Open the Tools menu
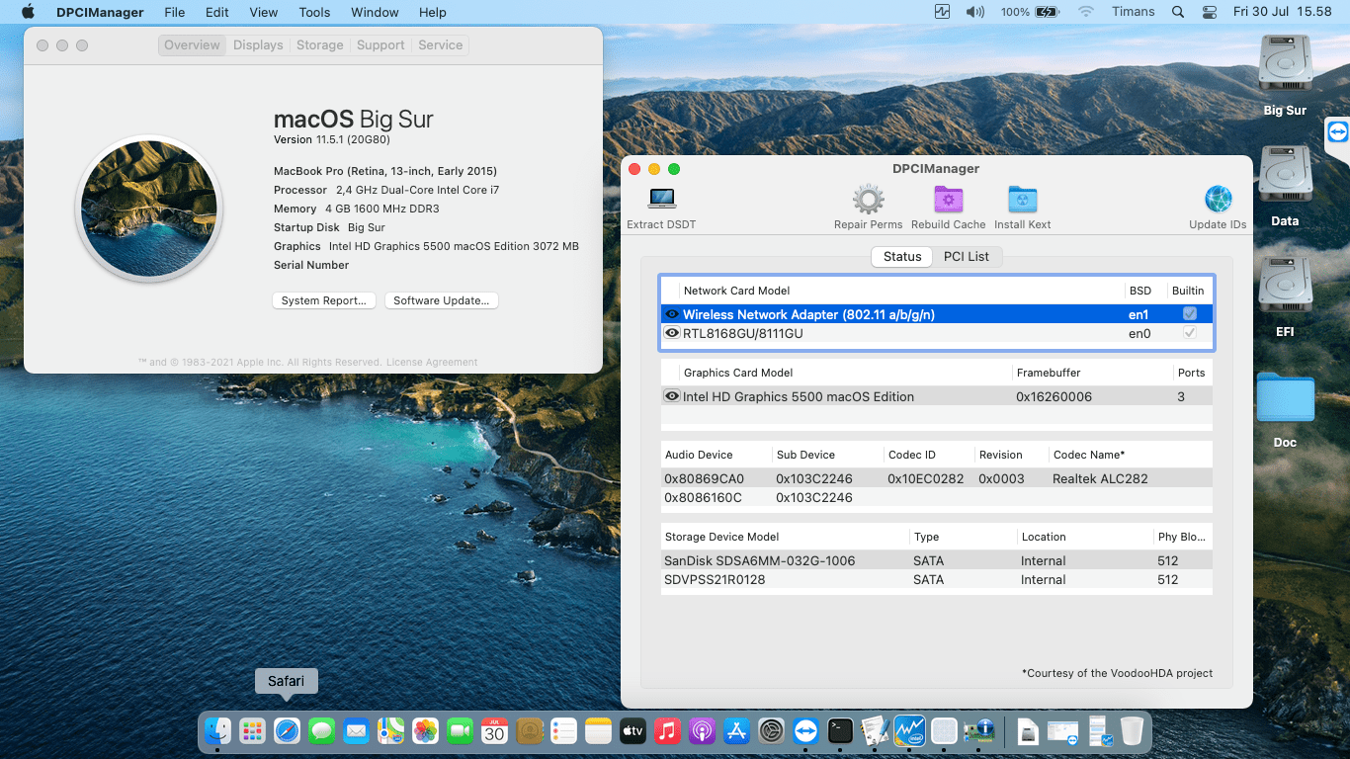1350x759 pixels. click(314, 12)
